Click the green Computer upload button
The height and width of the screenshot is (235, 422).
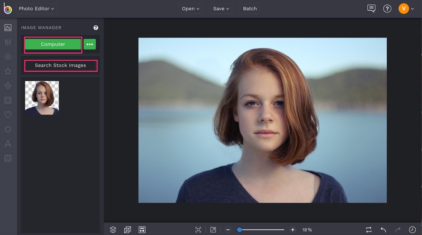coord(53,44)
